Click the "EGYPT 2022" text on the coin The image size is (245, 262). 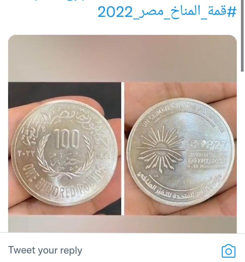[x=207, y=161]
